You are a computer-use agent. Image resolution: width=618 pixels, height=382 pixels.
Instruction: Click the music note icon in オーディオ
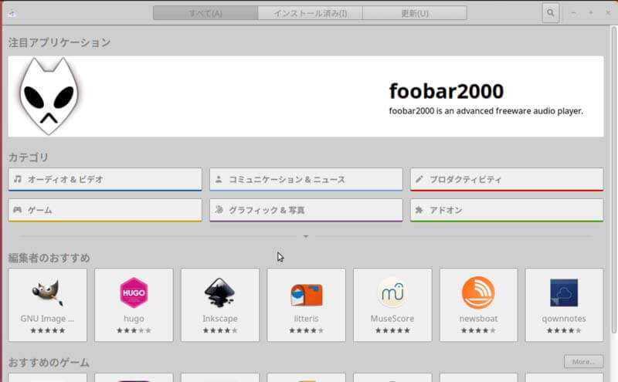tap(18, 179)
